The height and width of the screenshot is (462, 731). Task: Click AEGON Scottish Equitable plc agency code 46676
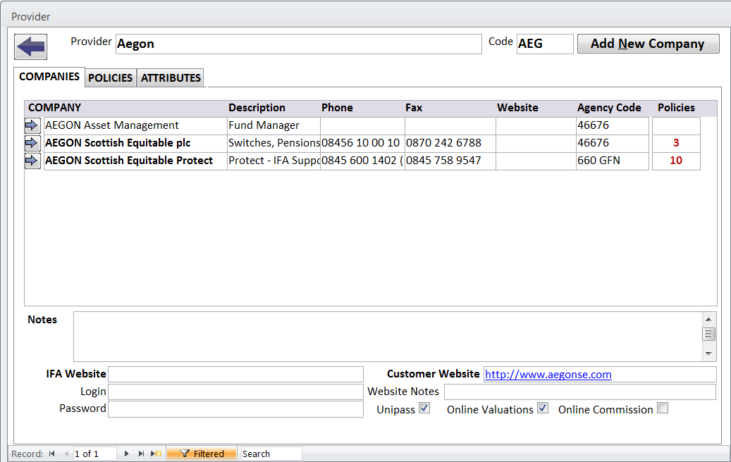pyautogui.click(x=613, y=144)
